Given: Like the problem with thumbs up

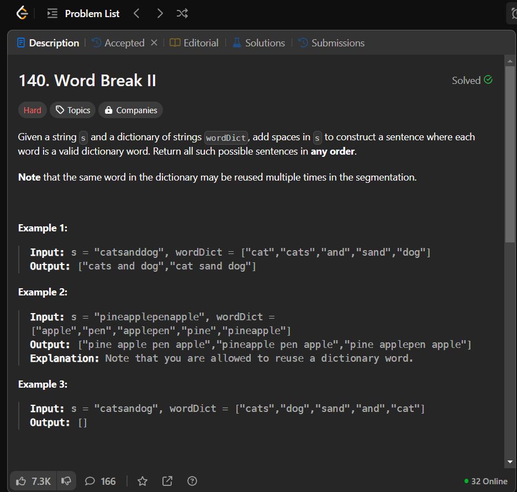Looking at the screenshot, I should tap(34, 481).
